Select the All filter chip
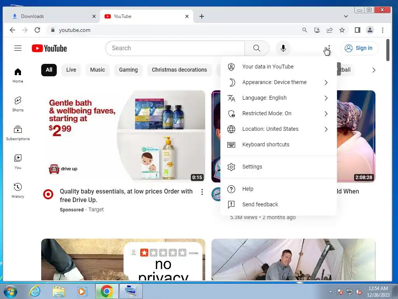The height and width of the screenshot is (299, 398). (49, 70)
